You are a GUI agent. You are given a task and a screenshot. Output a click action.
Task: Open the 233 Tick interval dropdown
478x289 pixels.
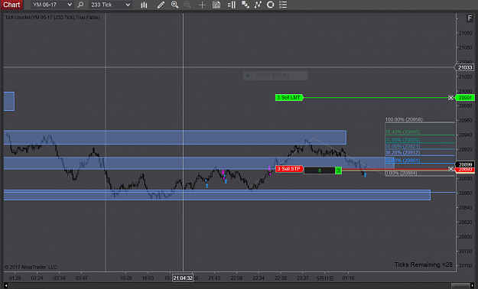(111, 5)
